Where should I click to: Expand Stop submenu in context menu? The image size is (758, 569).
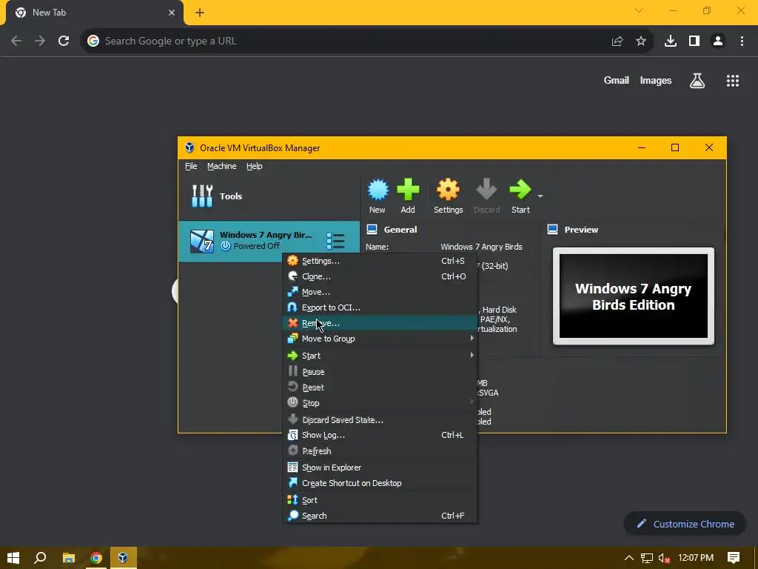click(x=380, y=402)
